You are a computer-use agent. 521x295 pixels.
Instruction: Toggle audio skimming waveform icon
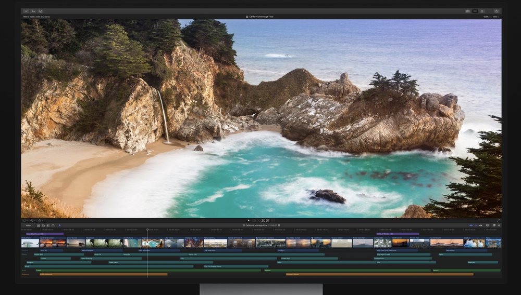click(x=476, y=225)
